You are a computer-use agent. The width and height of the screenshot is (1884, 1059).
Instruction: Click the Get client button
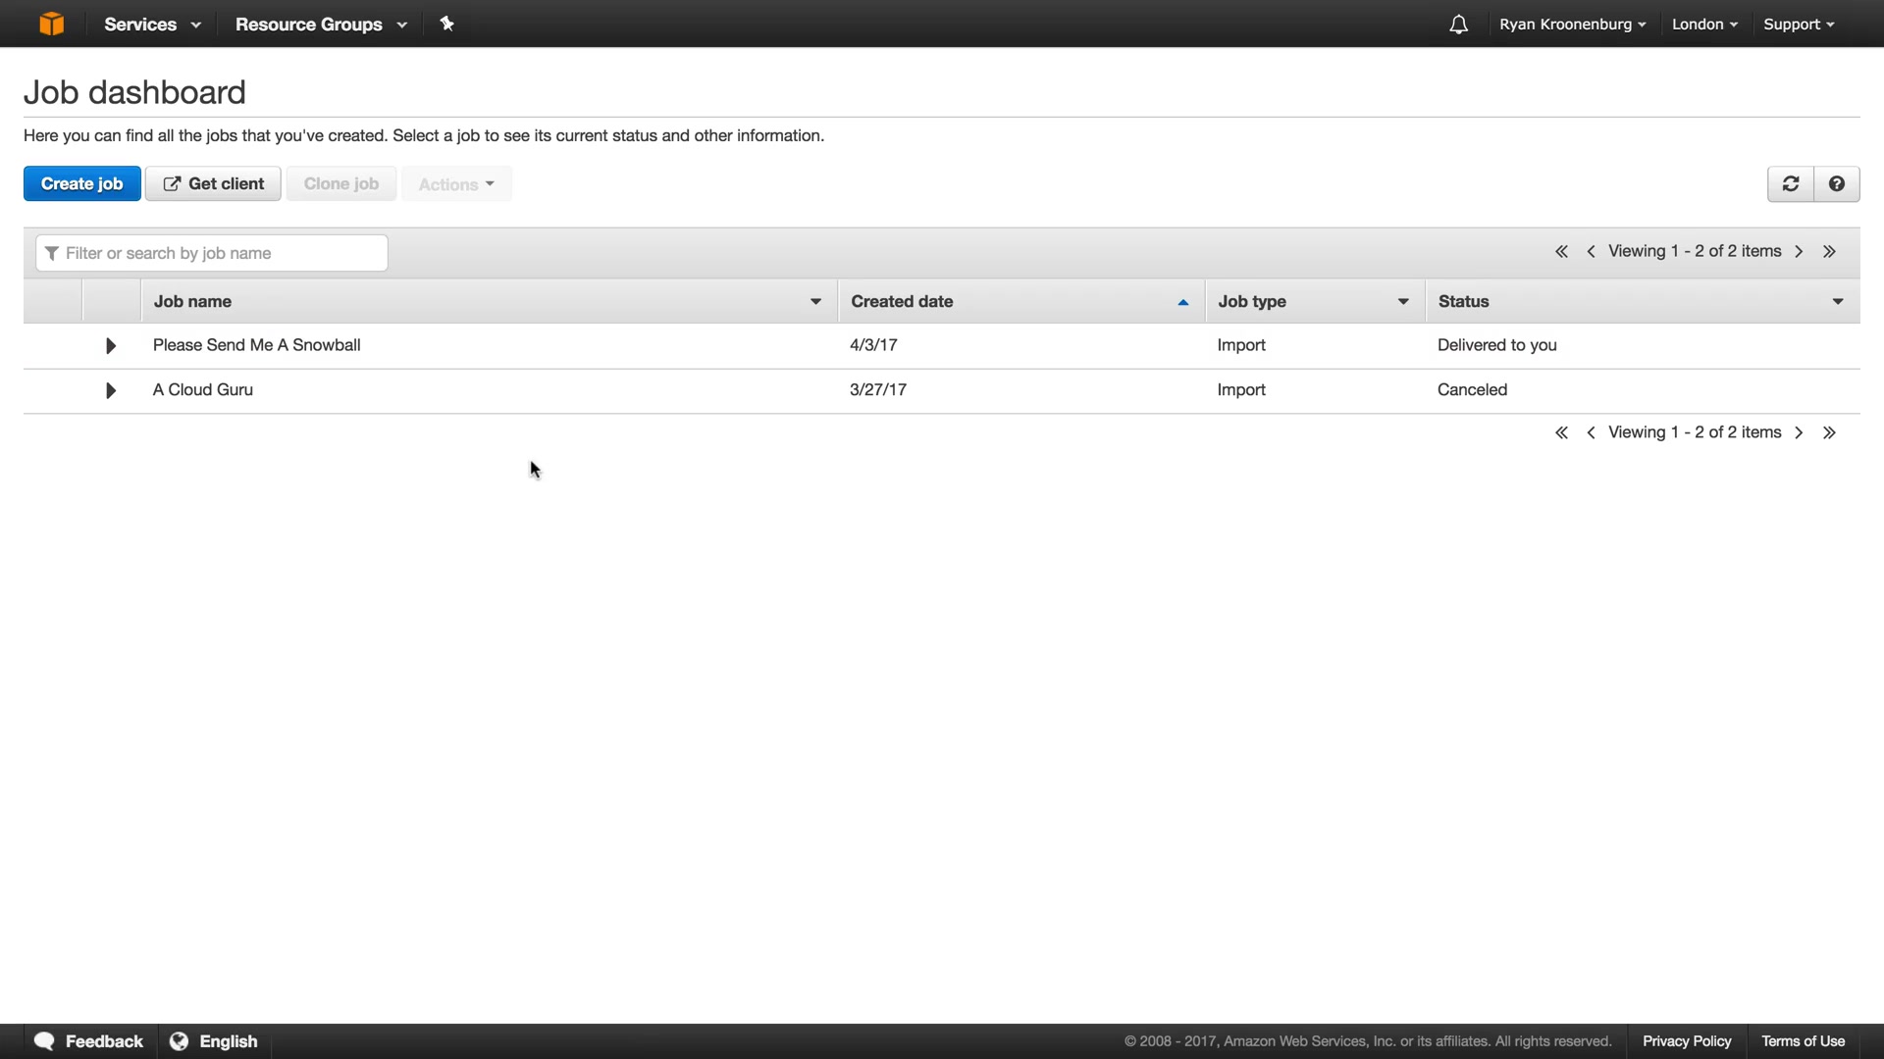coord(213,184)
